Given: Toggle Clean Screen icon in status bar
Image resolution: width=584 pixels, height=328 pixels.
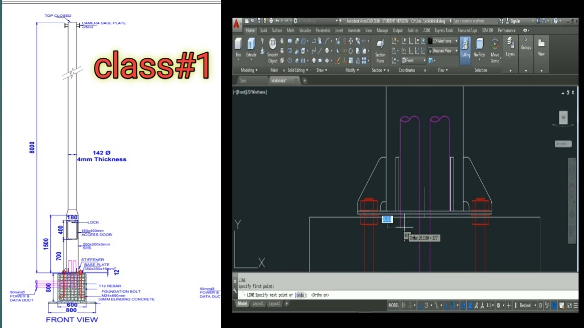Looking at the screenshot, I should coord(569,305).
